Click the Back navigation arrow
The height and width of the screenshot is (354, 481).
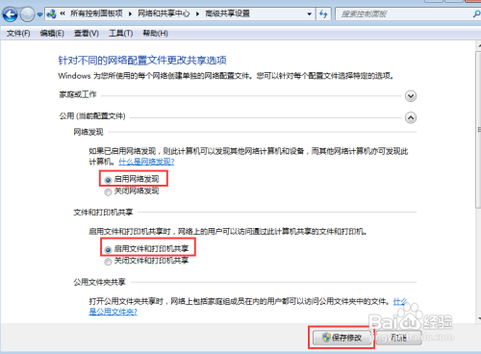11,14
